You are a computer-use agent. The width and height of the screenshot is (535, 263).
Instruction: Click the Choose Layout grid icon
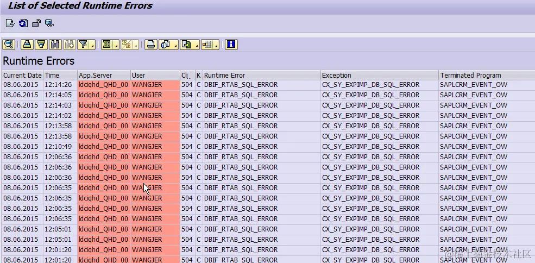click(207, 45)
